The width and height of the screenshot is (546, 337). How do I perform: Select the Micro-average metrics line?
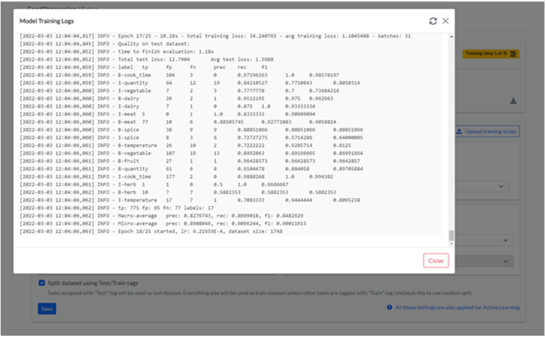coord(163,223)
